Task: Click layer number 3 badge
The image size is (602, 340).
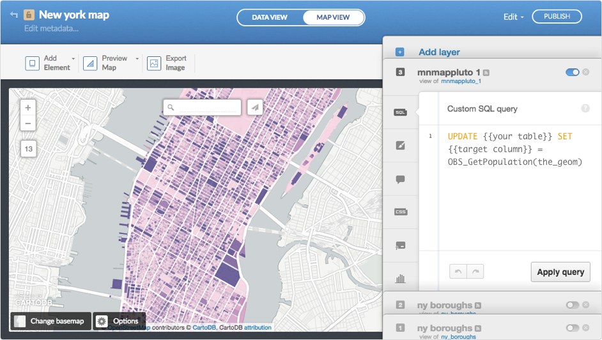Action: click(400, 72)
